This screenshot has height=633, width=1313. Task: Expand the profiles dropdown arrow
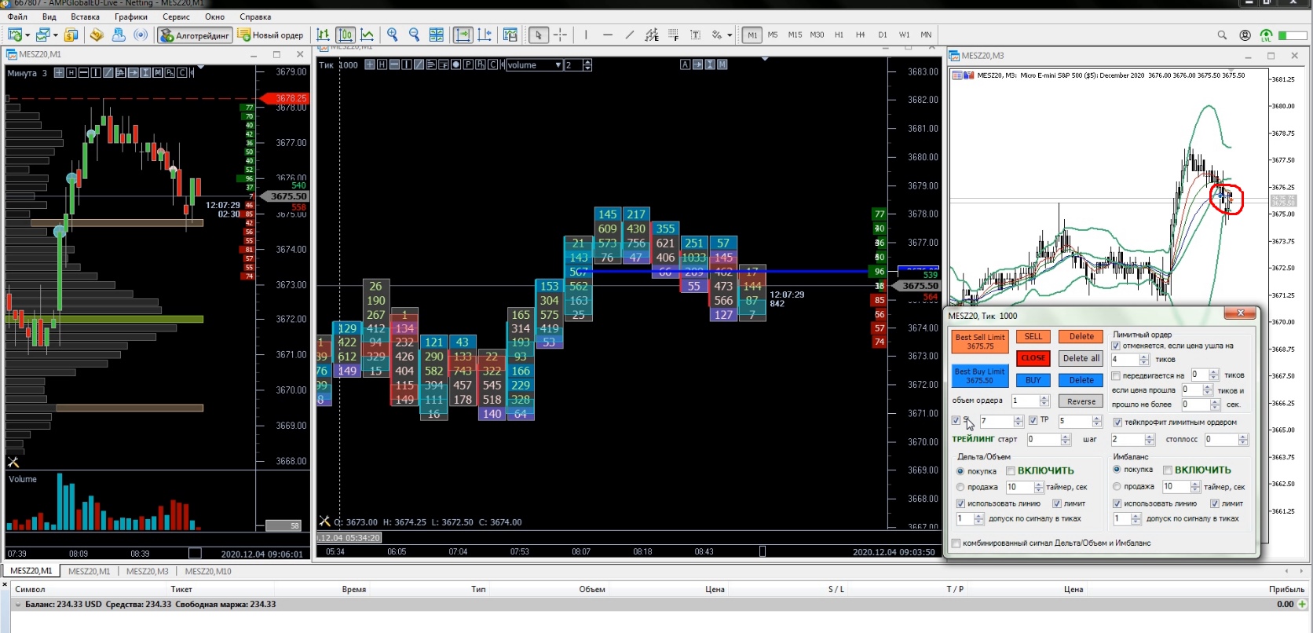[56, 35]
